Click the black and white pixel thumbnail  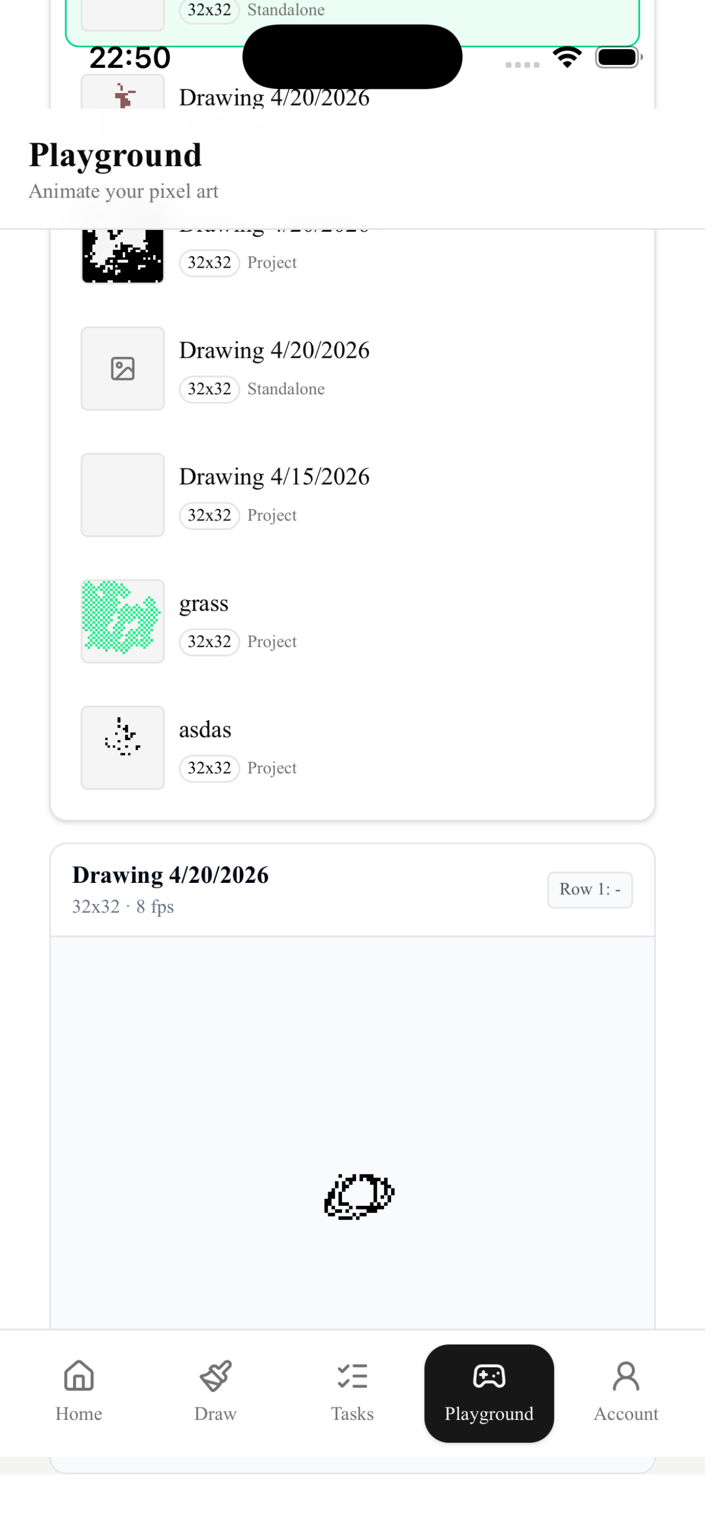[123, 257]
